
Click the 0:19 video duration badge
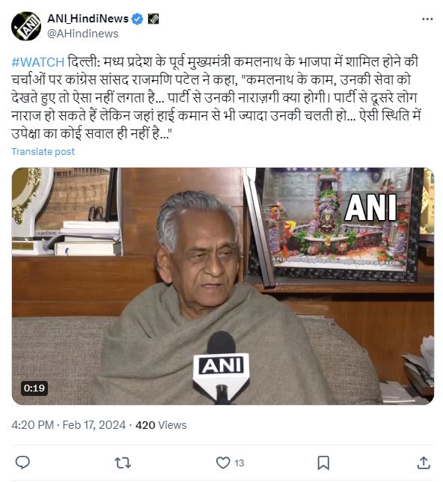pyautogui.click(x=34, y=388)
